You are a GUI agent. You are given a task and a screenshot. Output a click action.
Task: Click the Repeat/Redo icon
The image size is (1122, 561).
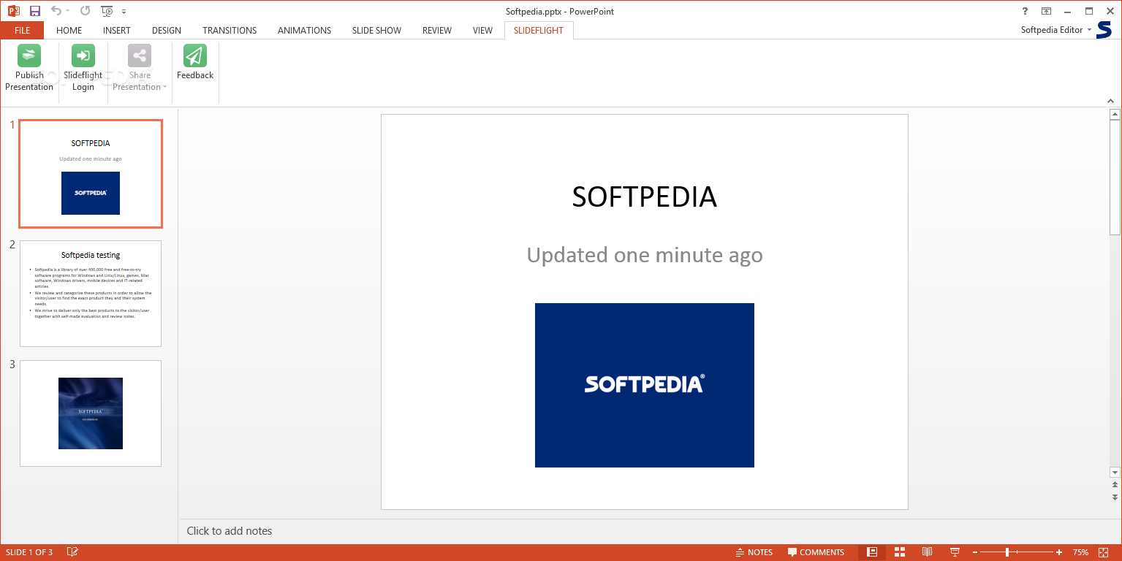coord(86,11)
